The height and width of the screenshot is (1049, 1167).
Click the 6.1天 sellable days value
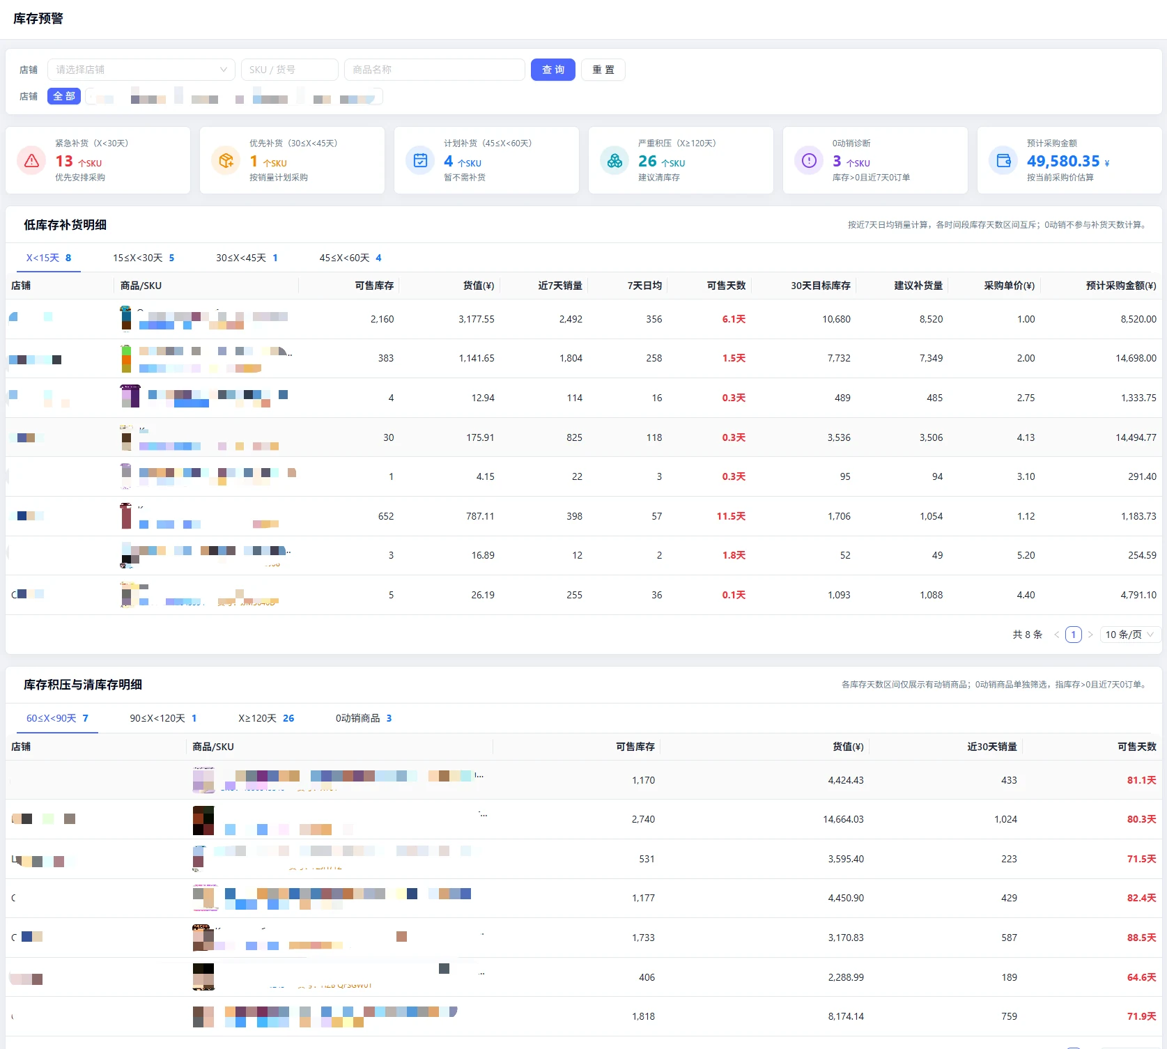pyautogui.click(x=734, y=319)
